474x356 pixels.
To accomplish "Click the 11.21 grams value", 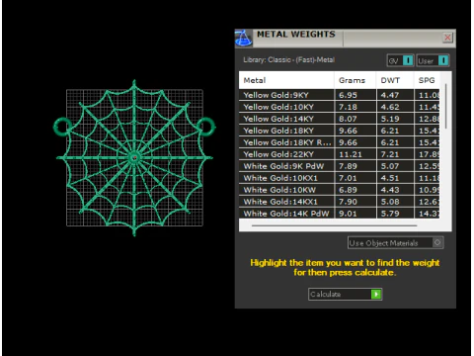I will 351,154.
